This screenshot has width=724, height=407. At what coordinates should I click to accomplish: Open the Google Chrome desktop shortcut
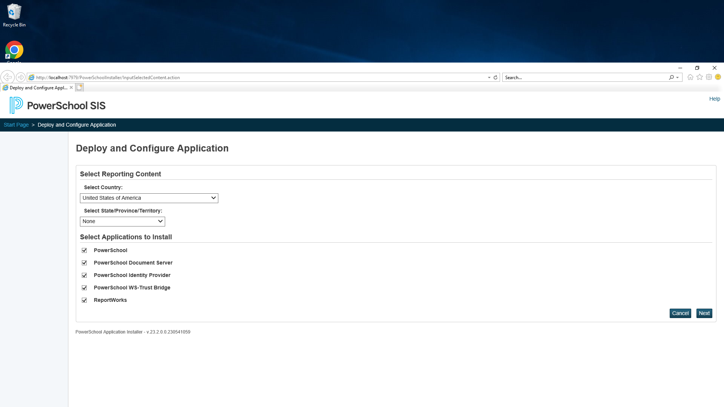(x=14, y=51)
